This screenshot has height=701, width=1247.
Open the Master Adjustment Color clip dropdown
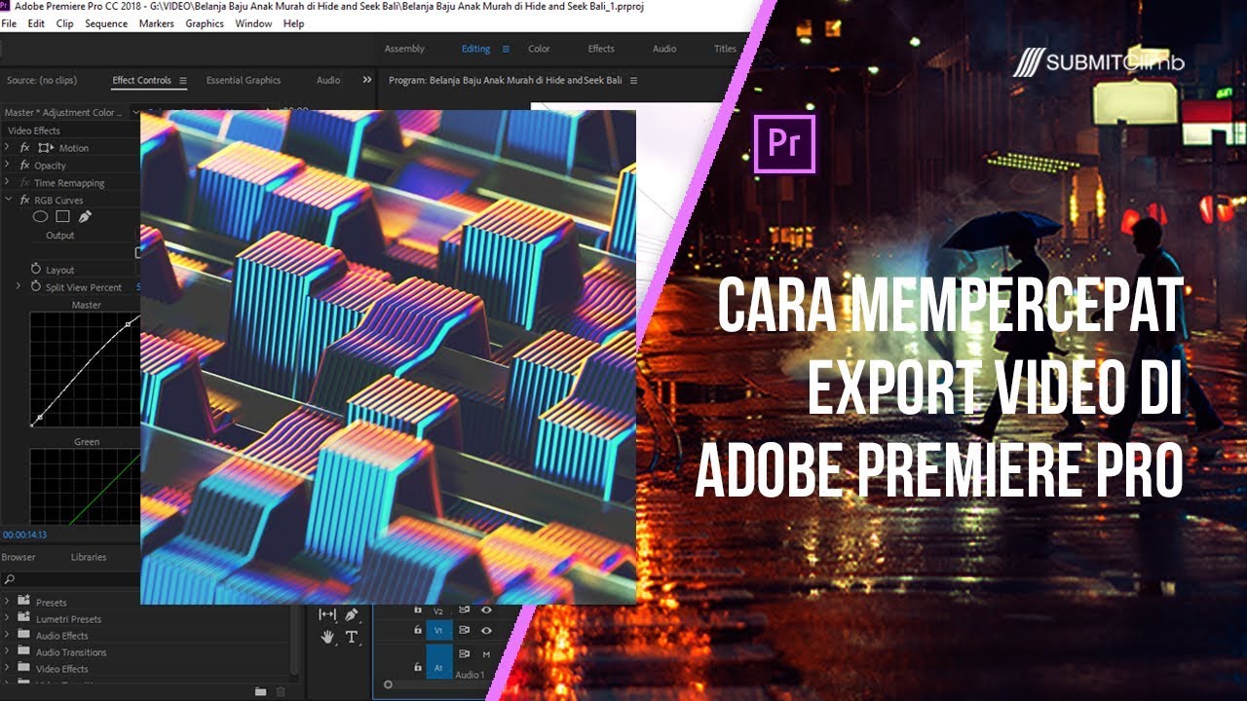pyautogui.click(x=134, y=112)
